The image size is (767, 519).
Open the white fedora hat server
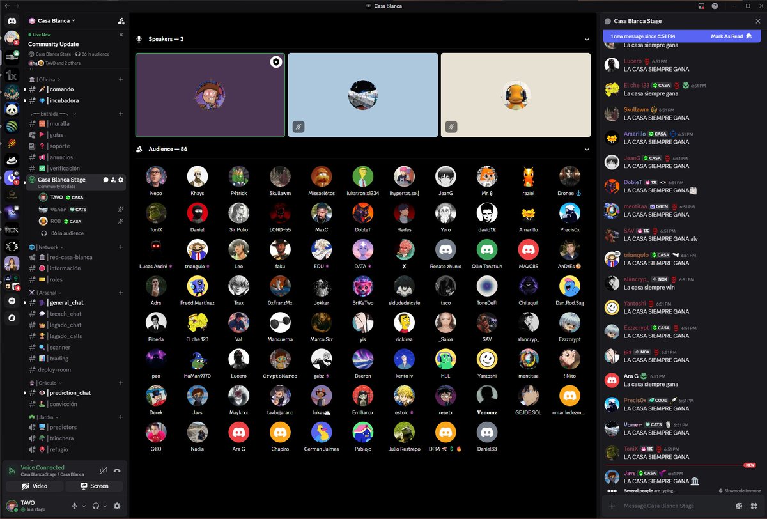pyautogui.click(x=12, y=160)
